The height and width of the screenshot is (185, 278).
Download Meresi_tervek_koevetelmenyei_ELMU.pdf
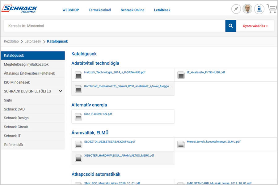213,142
